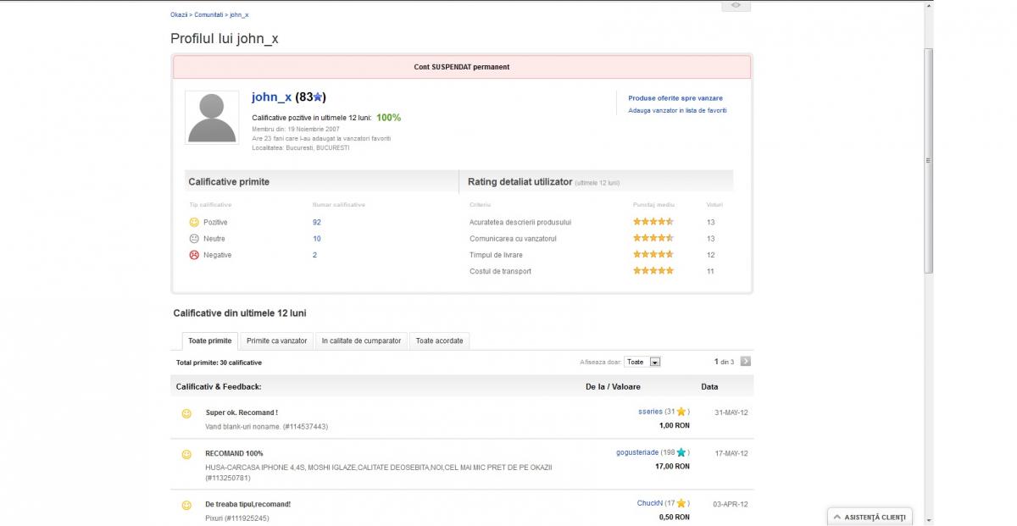Open the 'In calitate de cumparator' tab
The image size is (1017, 526).
tap(361, 341)
